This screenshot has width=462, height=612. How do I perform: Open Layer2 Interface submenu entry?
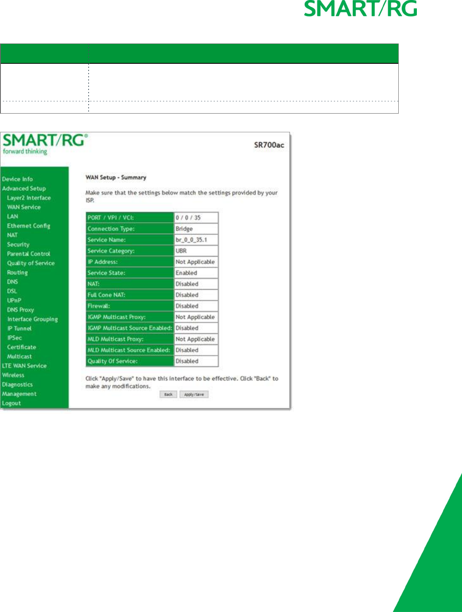(x=29, y=198)
